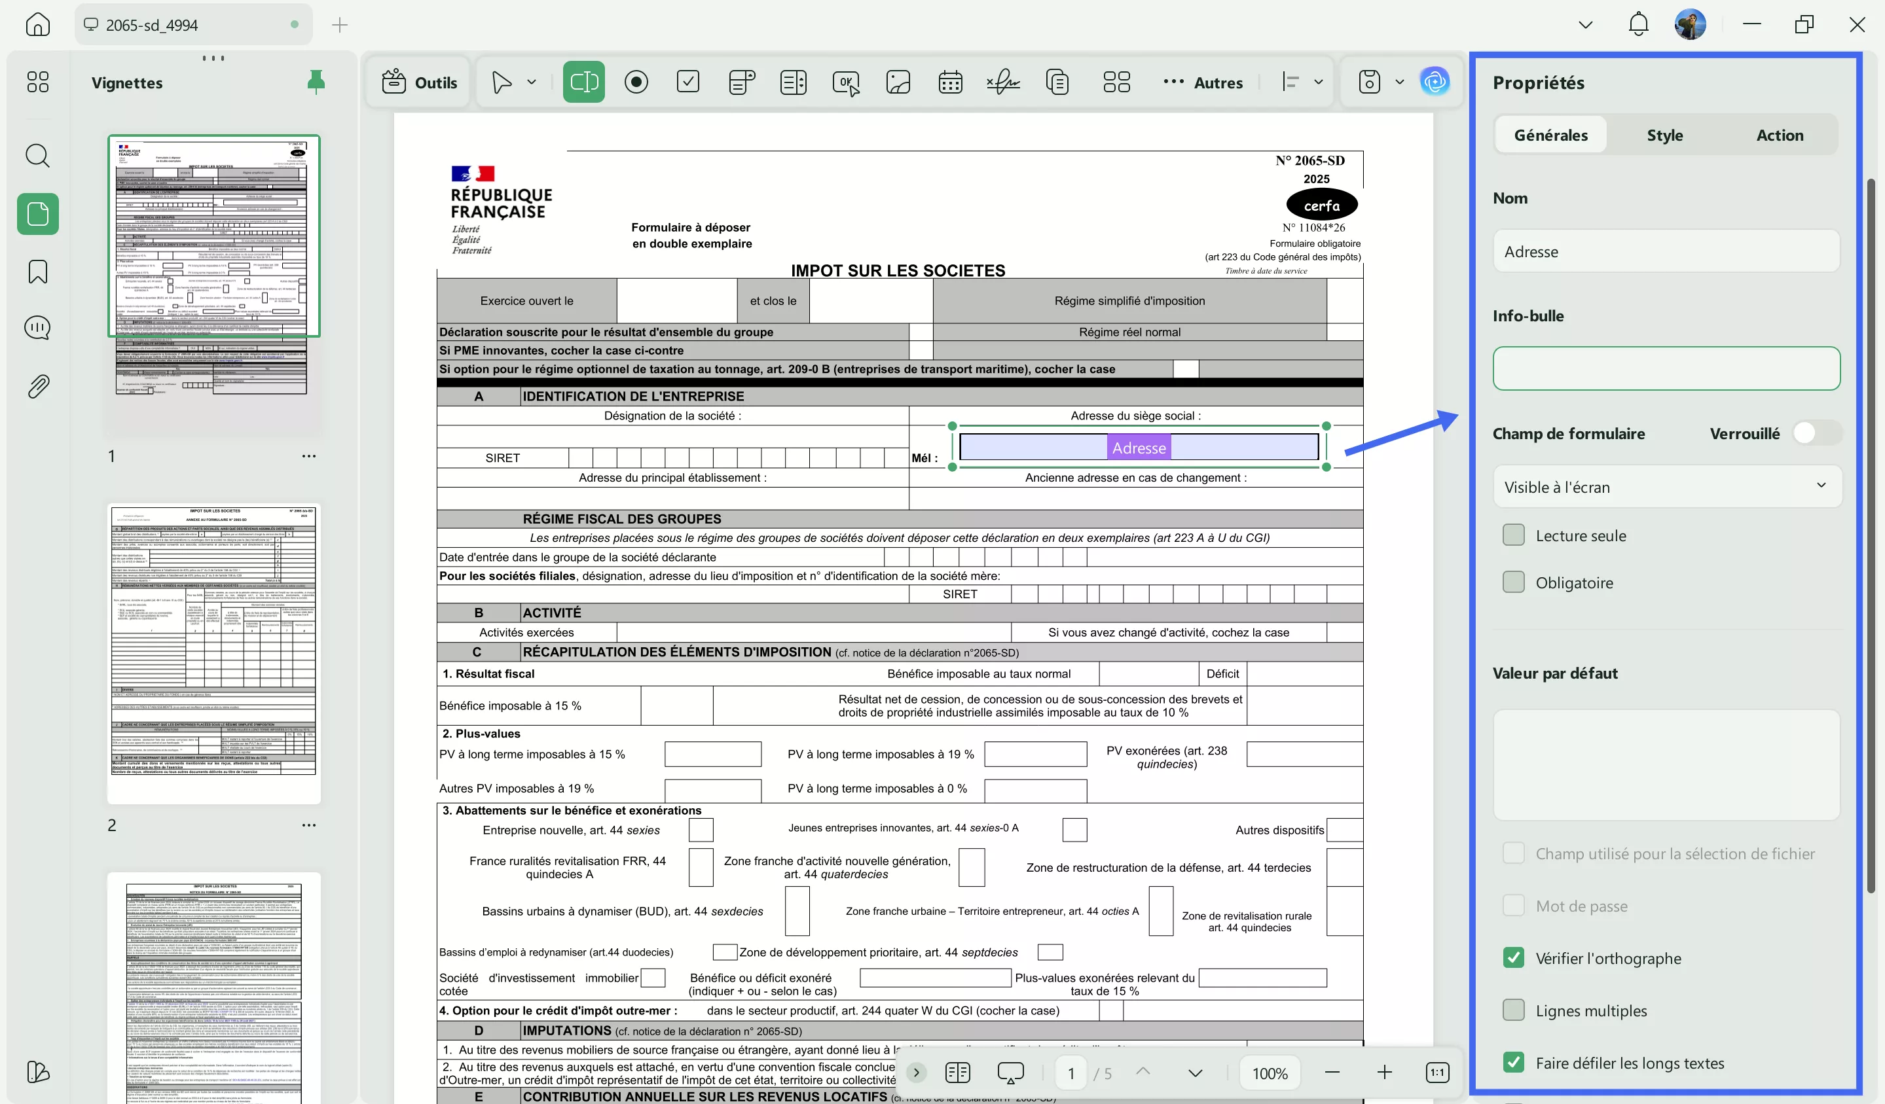Image resolution: width=1885 pixels, height=1104 pixels.
Task: Click the properties panel vertical scrollbar
Action: (x=1870, y=535)
